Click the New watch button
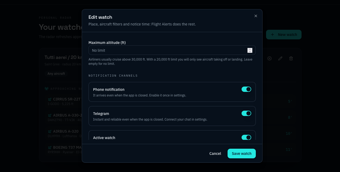 [x=284, y=35]
